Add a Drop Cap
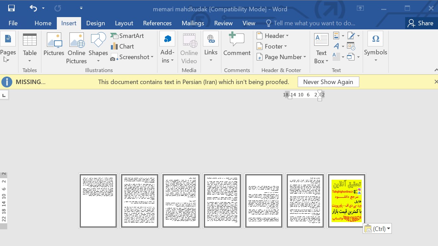Screen dimensions: 438x246 coord(338,57)
